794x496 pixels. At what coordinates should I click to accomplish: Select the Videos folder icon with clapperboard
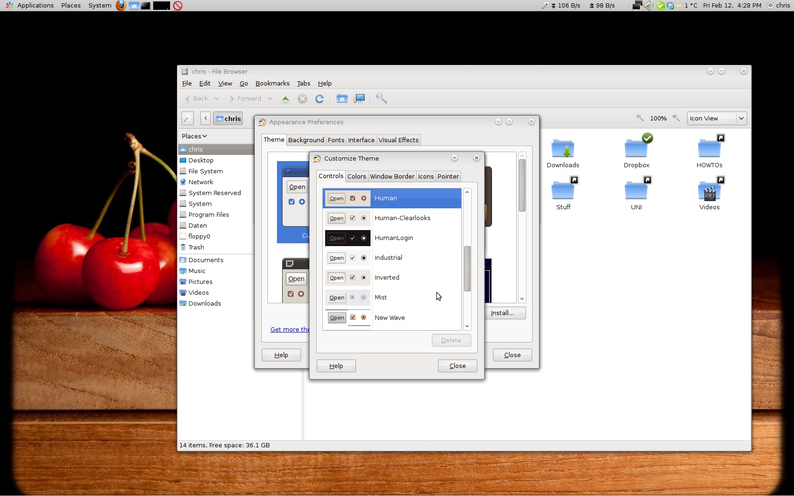click(709, 189)
